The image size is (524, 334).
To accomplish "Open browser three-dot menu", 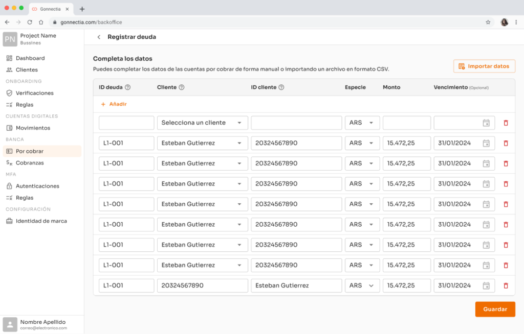I will (516, 22).
